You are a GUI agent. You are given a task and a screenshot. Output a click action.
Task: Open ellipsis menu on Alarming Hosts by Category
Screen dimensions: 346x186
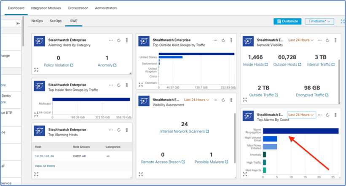(x=111, y=40)
